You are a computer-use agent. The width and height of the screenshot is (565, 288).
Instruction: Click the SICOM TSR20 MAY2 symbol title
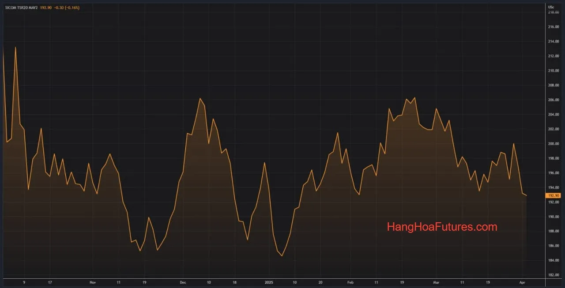(x=21, y=8)
